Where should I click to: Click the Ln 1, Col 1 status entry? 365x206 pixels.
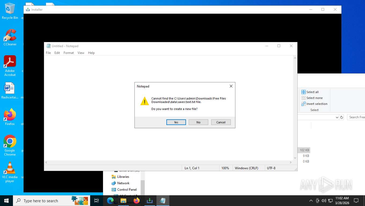pos(192,168)
